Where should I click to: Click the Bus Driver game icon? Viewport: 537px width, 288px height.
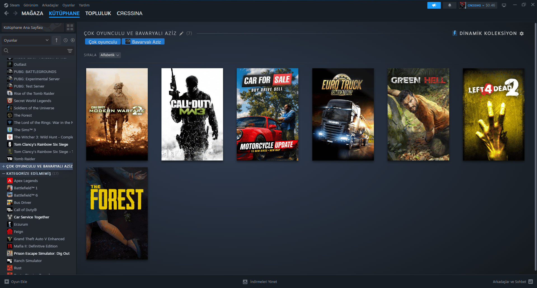10,202
